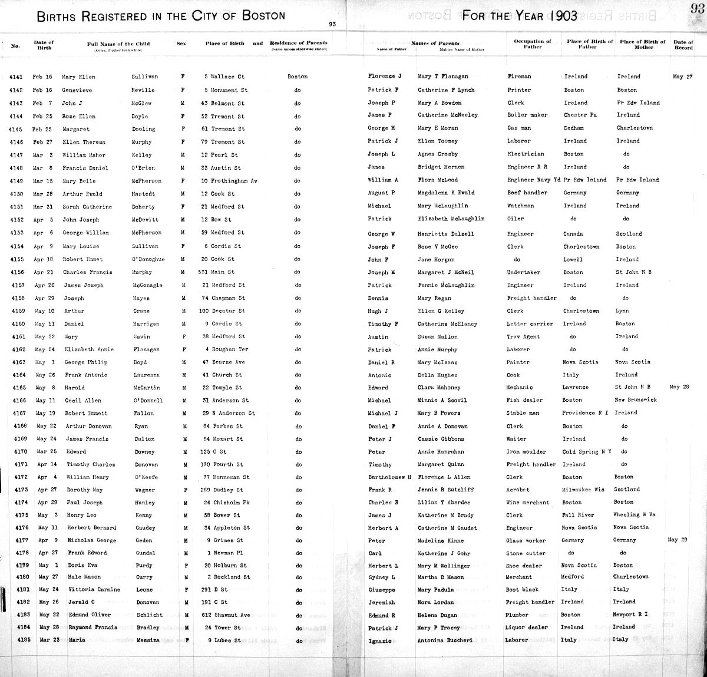Click the heading 'For the Year 1903'
Screen dimensions: 707x677
tap(520, 16)
